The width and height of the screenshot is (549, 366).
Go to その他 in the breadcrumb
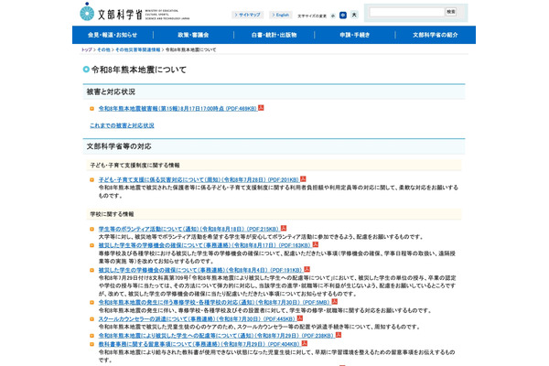103,49
